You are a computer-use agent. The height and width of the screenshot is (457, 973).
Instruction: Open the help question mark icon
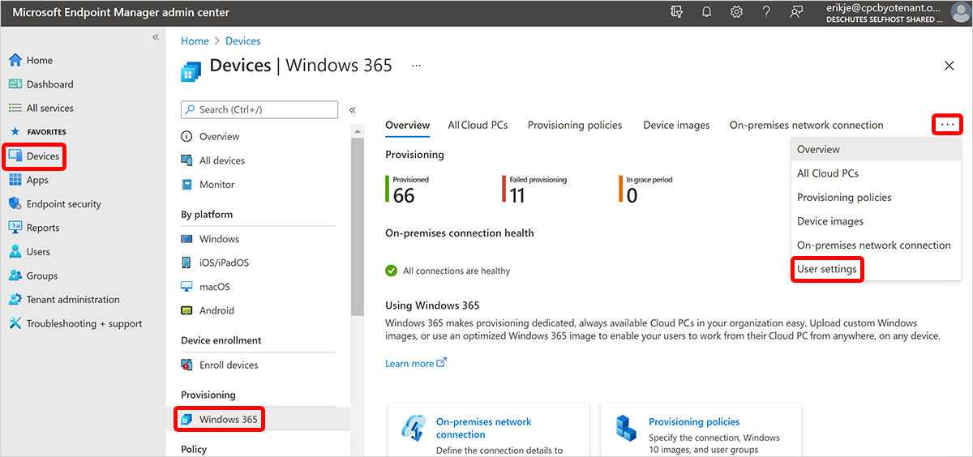tap(766, 12)
